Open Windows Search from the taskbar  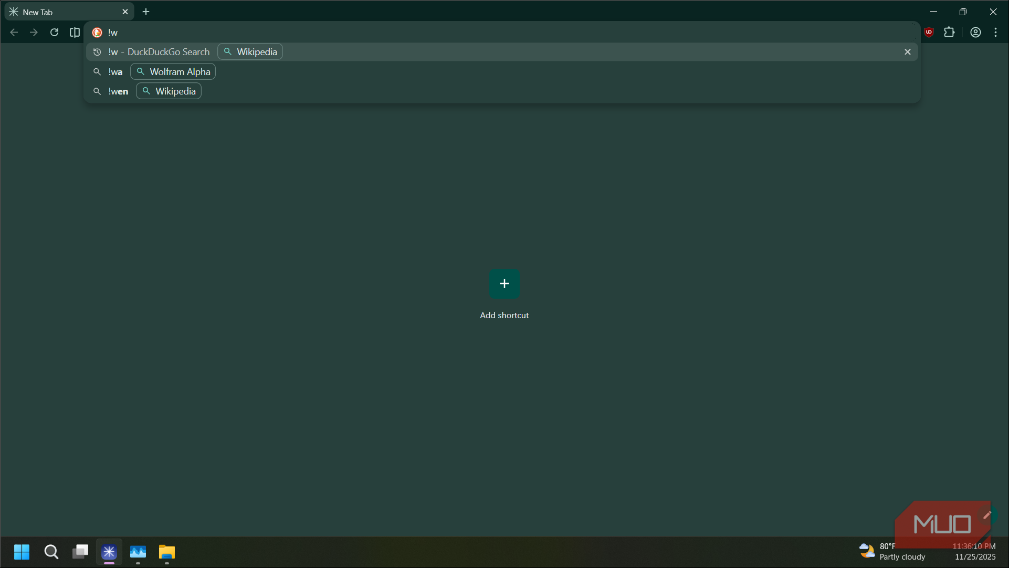coord(51,552)
